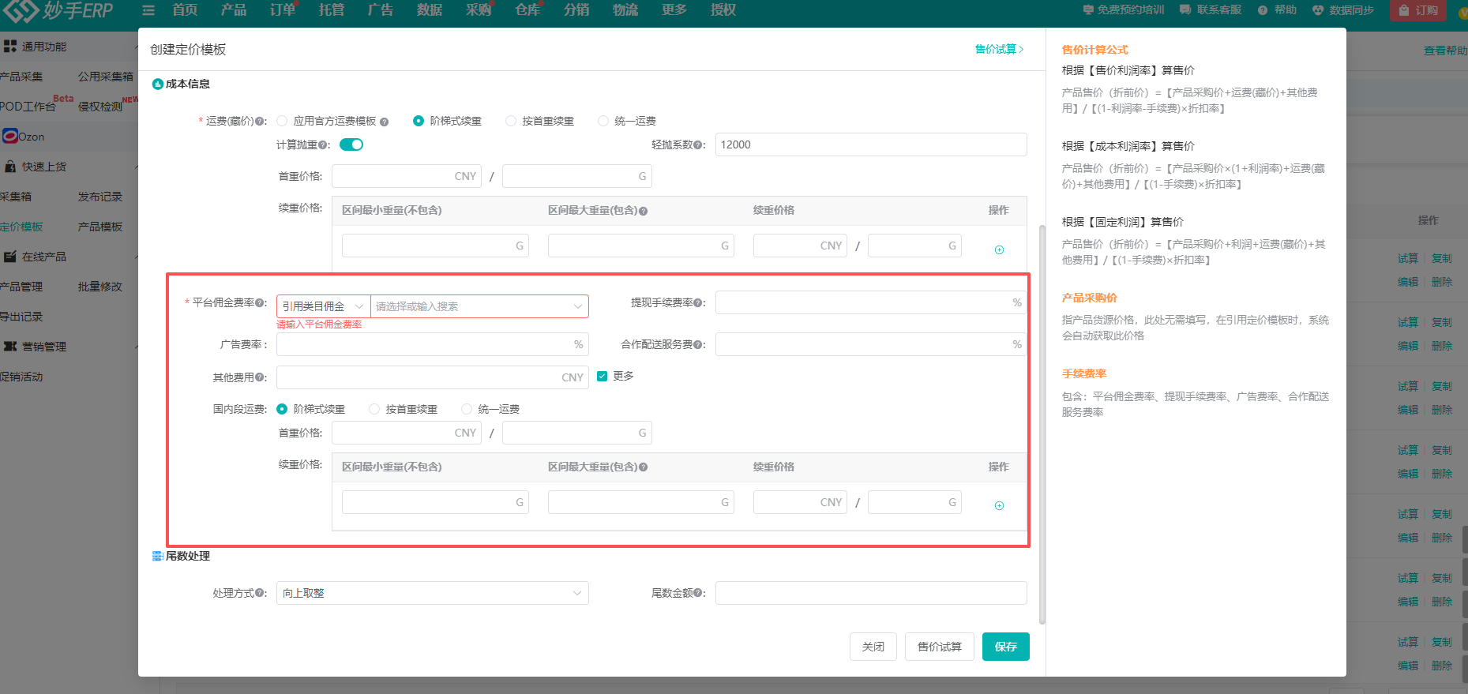Click help icon next to 轻抛系数
This screenshot has height=694, width=1468.
[699, 145]
